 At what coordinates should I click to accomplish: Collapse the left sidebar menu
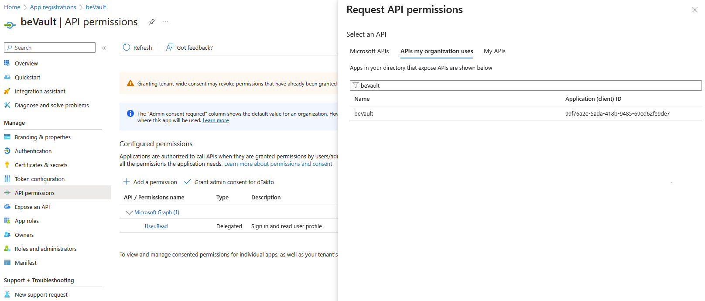[104, 48]
